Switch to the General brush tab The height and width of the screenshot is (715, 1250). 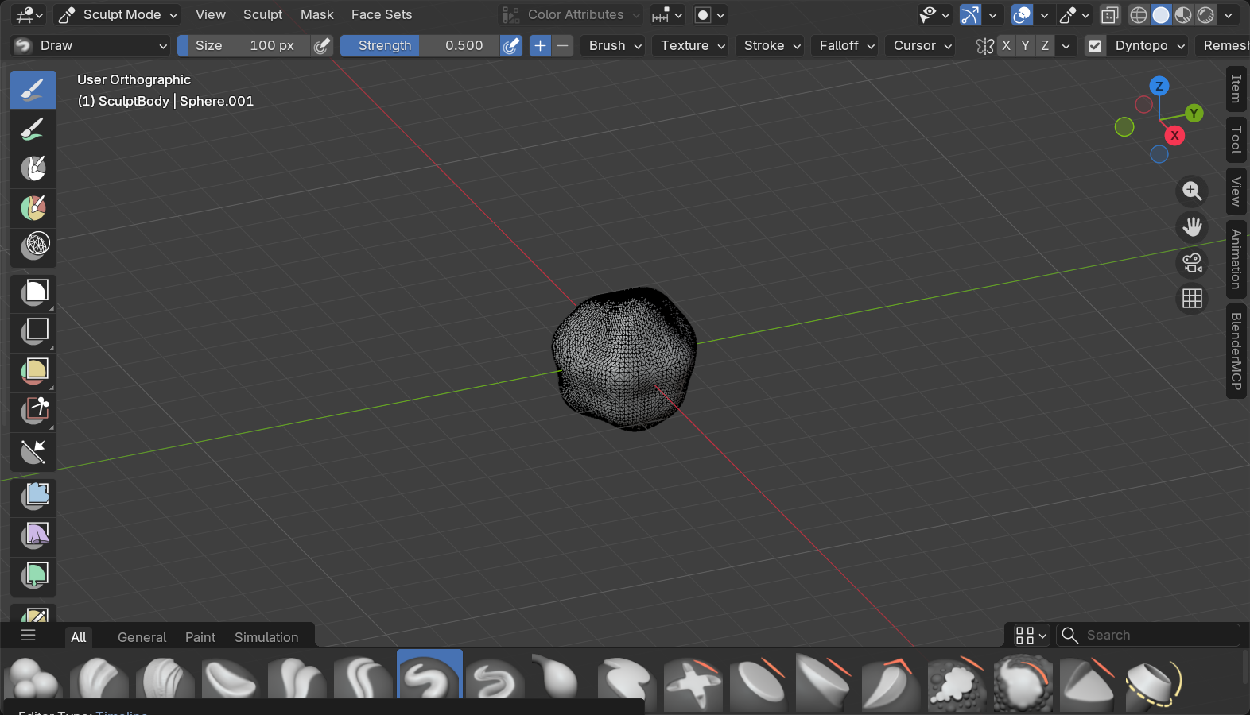coord(142,637)
